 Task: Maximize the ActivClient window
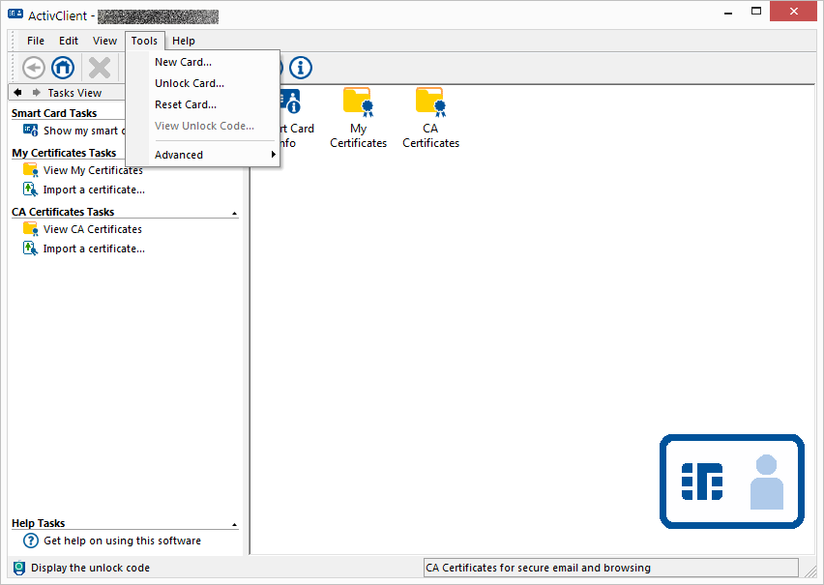click(756, 11)
